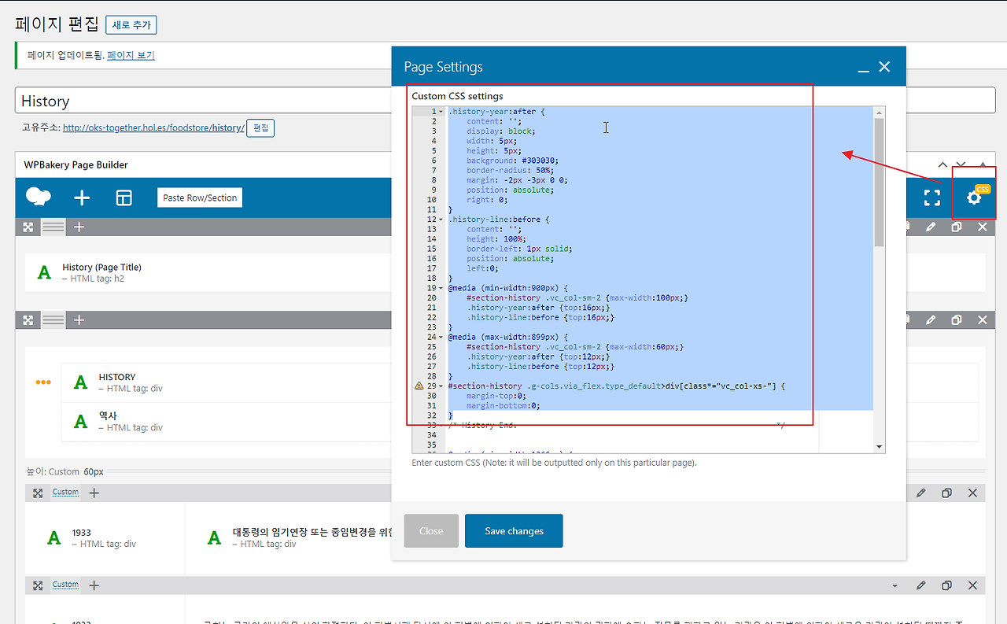The width and height of the screenshot is (1007, 624).
Task: Click move handle of History (Page Title) row
Action: pyautogui.click(x=28, y=227)
